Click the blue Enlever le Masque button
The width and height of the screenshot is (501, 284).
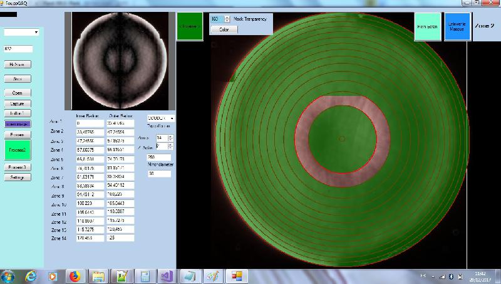click(457, 26)
